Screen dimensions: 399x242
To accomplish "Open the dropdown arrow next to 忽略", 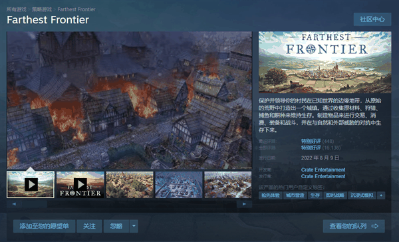I will [134, 226].
